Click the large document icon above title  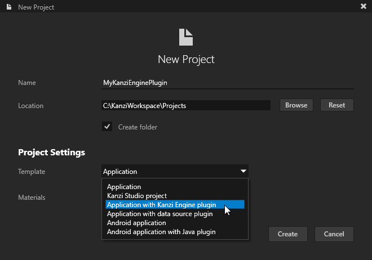point(186,37)
